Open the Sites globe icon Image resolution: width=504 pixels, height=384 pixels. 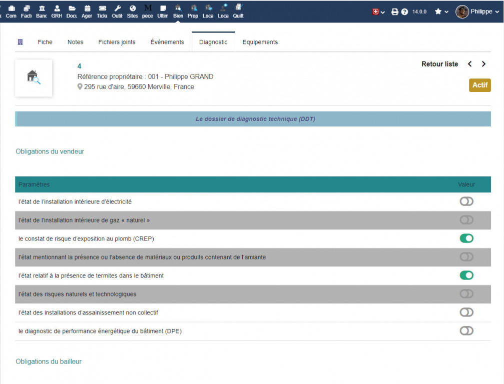click(x=132, y=11)
